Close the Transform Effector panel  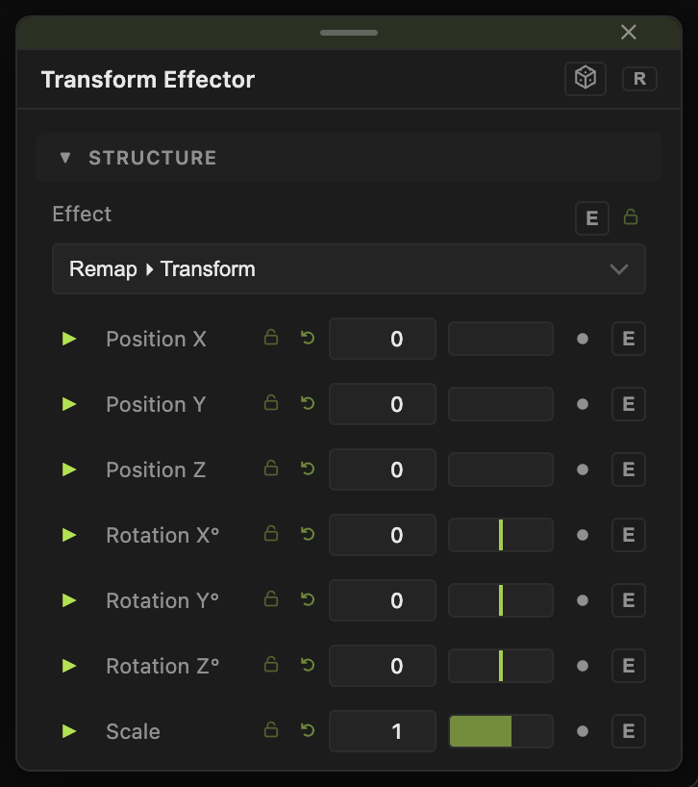pos(629,32)
